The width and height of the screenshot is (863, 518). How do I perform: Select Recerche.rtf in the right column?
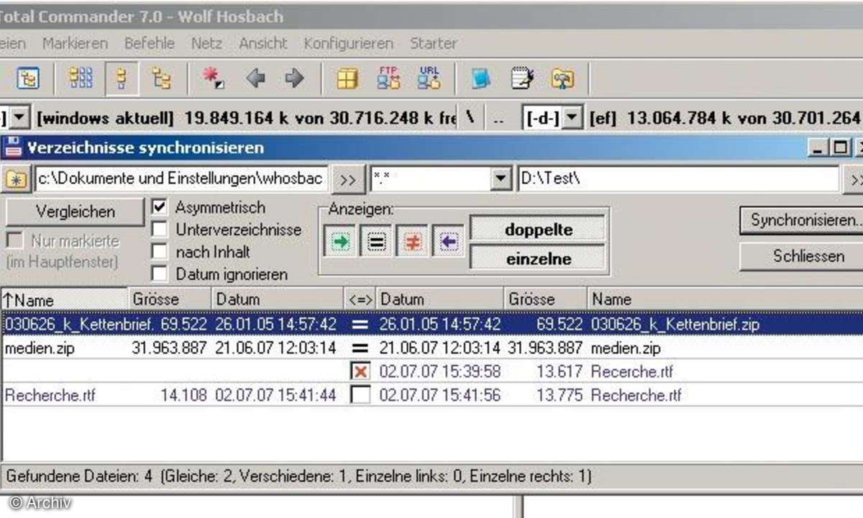[x=632, y=371]
